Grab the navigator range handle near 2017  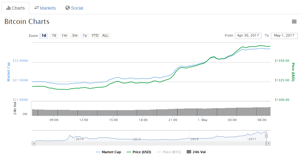[266, 136]
